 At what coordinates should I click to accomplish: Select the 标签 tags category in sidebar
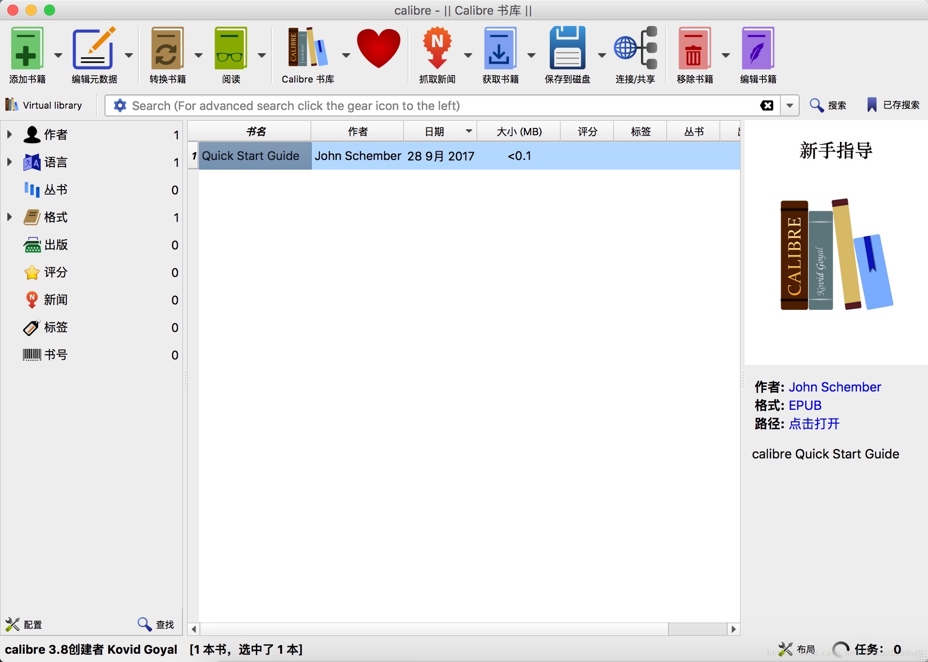coord(92,327)
